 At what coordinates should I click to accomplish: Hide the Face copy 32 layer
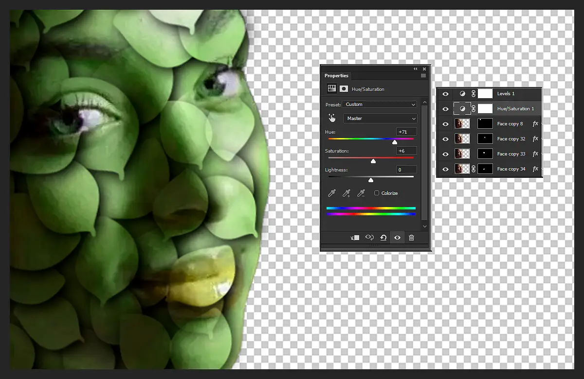[x=445, y=139]
